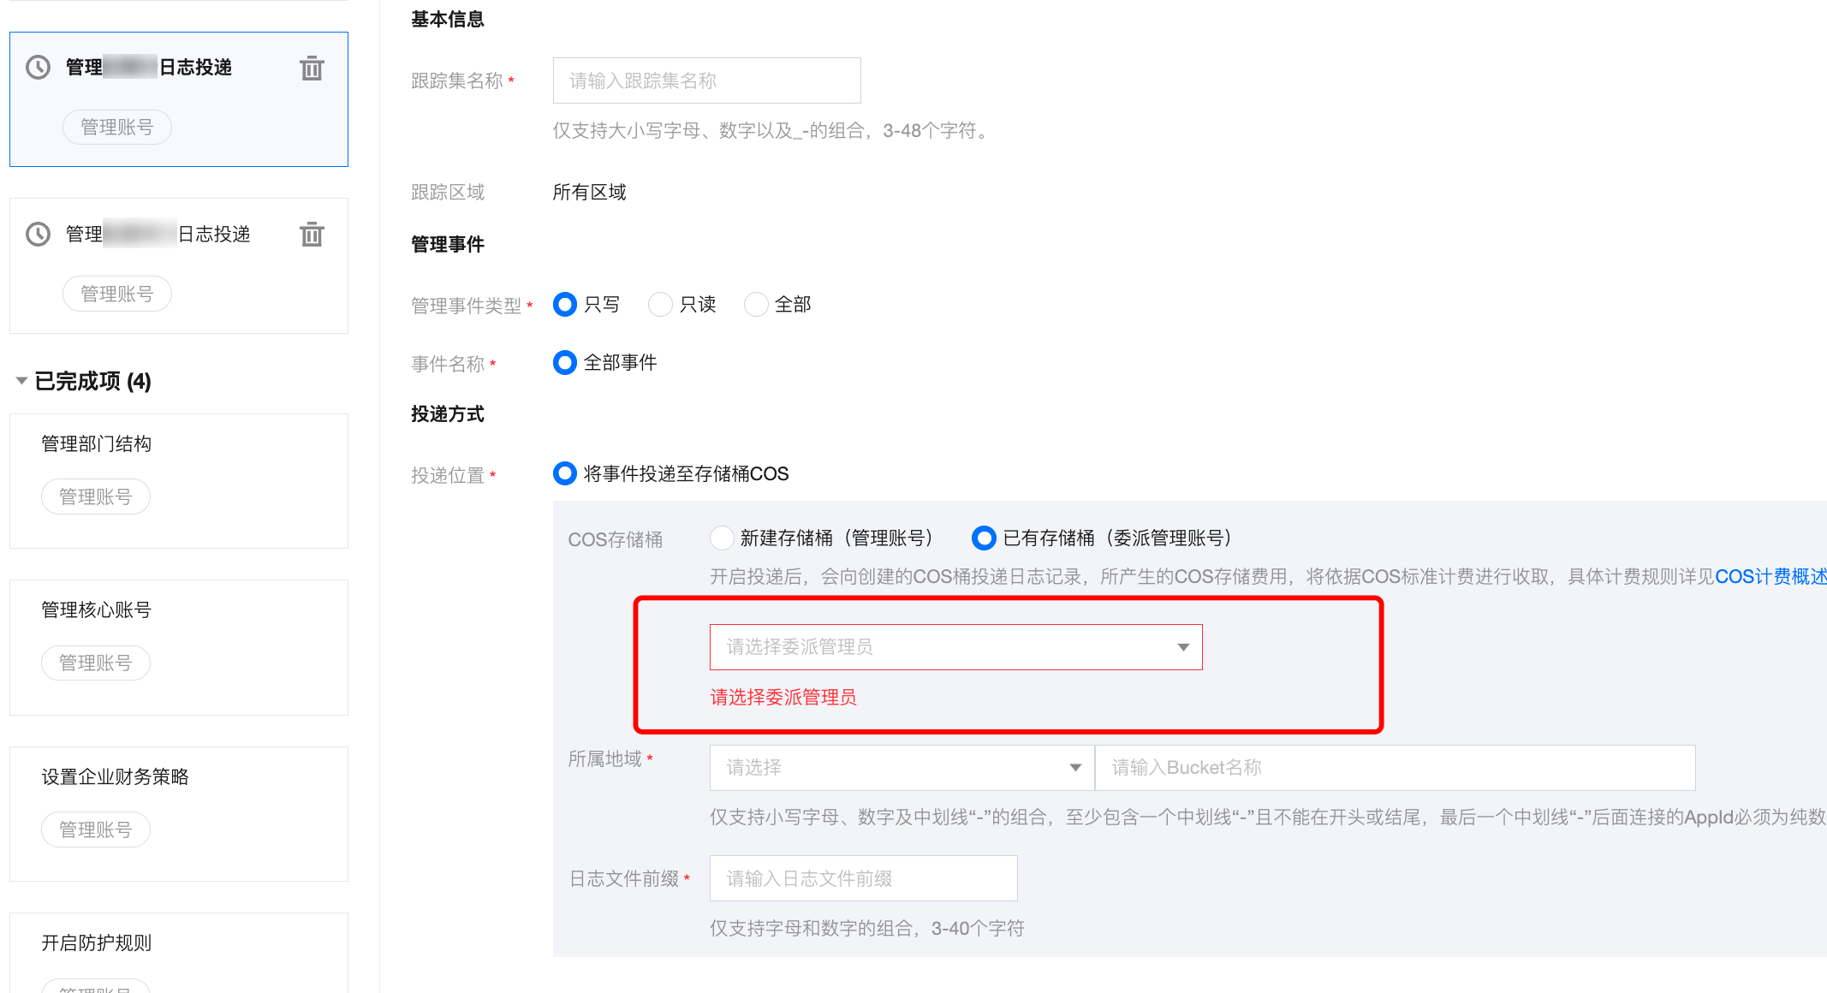Open the 所属地域 region dropdown
Image resolution: width=1827 pixels, height=993 pixels.
point(902,768)
